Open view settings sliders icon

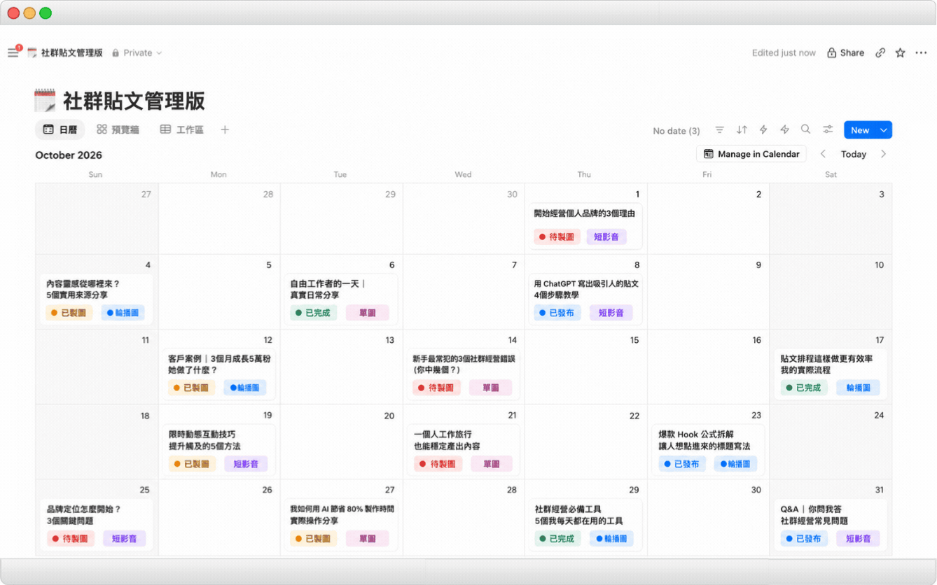pyautogui.click(x=828, y=129)
